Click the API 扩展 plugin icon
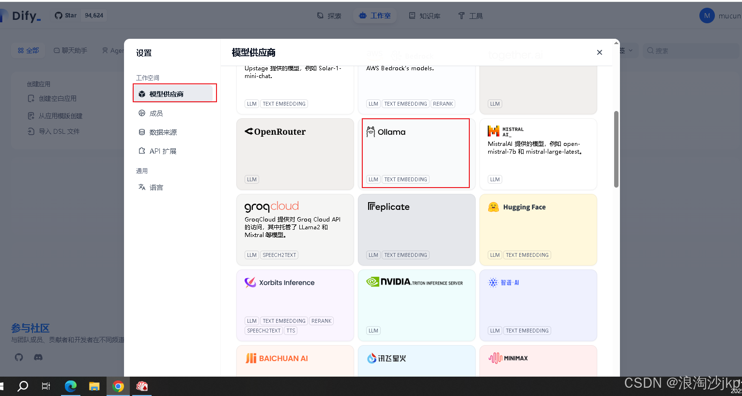Image resolution: width=742 pixels, height=396 pixels. pyautogui.click(x=142, y=151)
